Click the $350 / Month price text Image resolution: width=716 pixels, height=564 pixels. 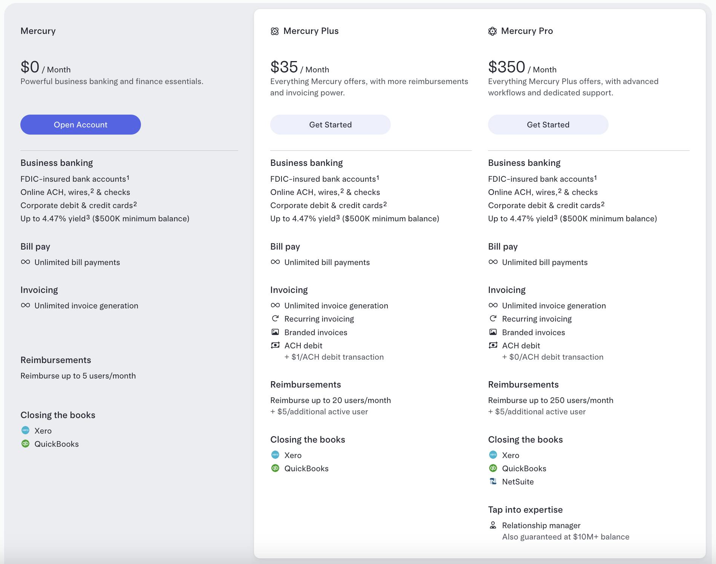coord(522,68)
